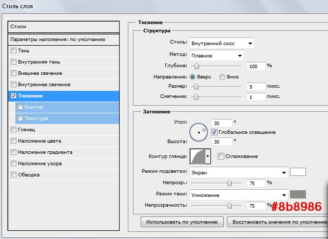This screenshot has height=239, width=328.
Task: Open Контур глянца contour picker arrow
Action: (208, 156)
